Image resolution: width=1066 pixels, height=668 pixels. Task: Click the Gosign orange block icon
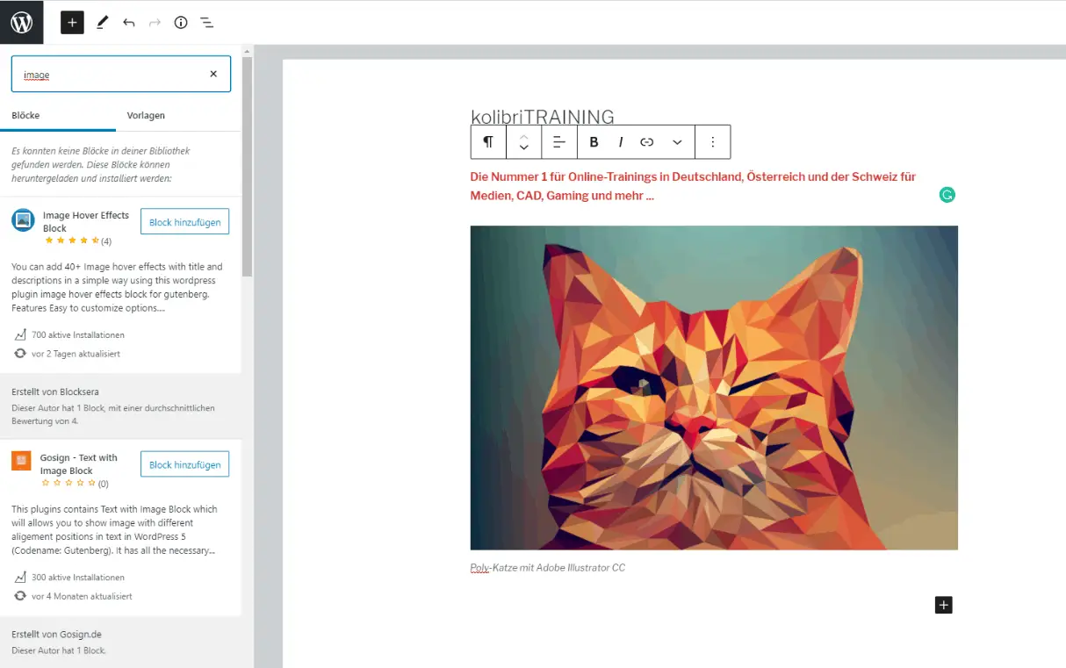click(22, 461)
